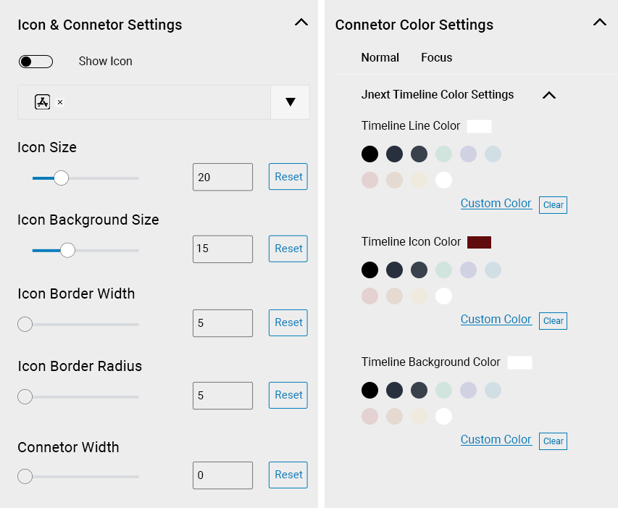Pick the pale pink Timeline Background Color swatch
Image resolution: width=618 pixels, height=508 pixels.
369,417
